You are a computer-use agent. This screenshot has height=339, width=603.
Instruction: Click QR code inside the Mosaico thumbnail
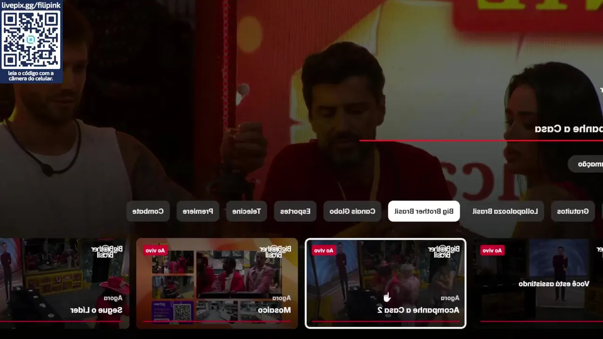[182, 312]
